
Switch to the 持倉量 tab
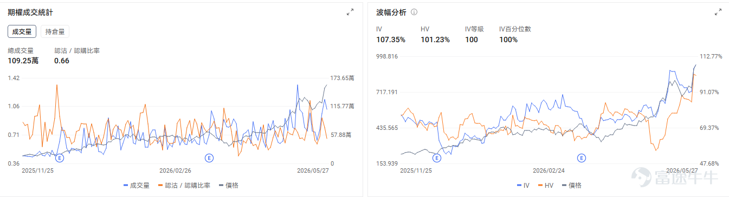[55, 31]
